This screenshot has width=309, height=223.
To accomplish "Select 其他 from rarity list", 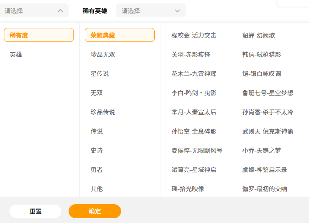I will tap(97, 189).
